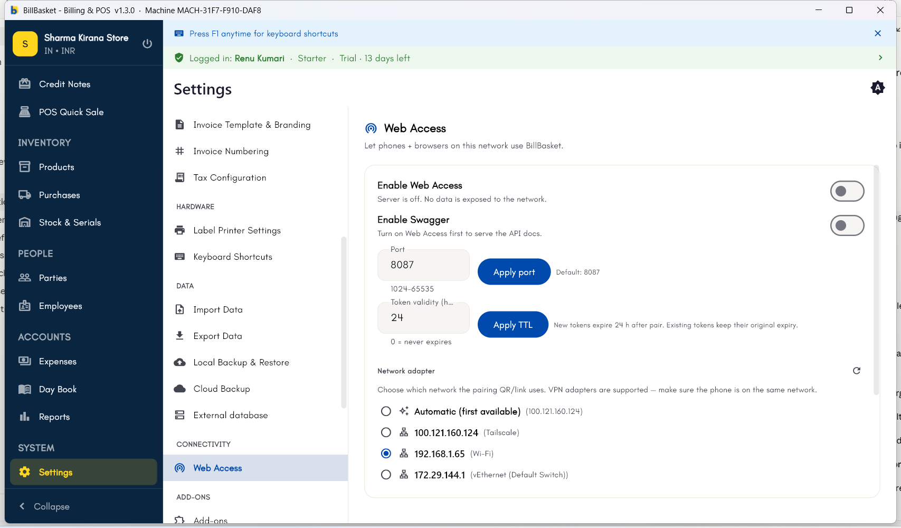This screenshot has width=901, height=528.
Task: Collapse the left sidebar
Action: pos(45,506)
